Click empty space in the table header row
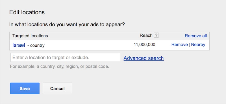 point(94,36)
